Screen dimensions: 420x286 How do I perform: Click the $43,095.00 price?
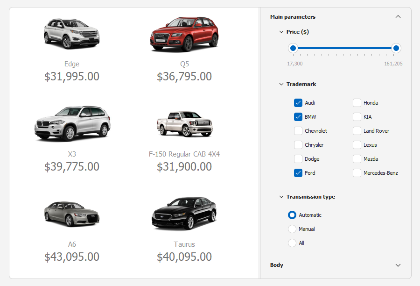point(72,257)
